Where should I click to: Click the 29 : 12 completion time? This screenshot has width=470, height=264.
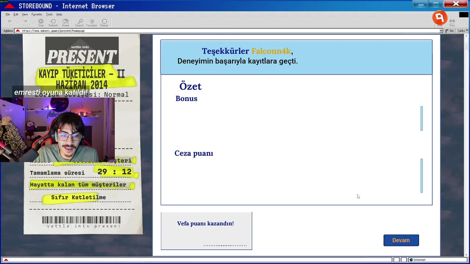point(115,172)
